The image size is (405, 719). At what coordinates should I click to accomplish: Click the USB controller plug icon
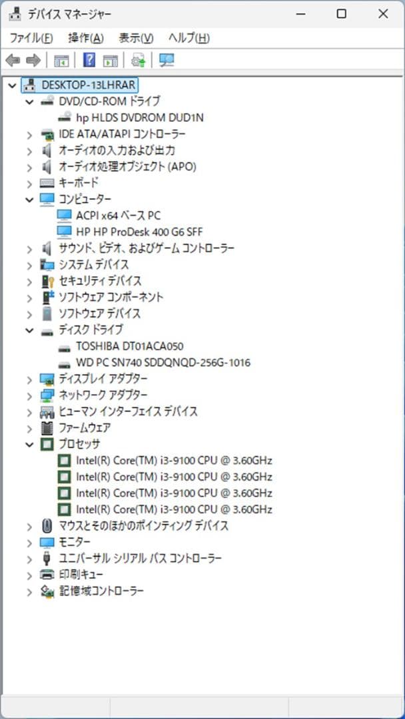[47, 559]
